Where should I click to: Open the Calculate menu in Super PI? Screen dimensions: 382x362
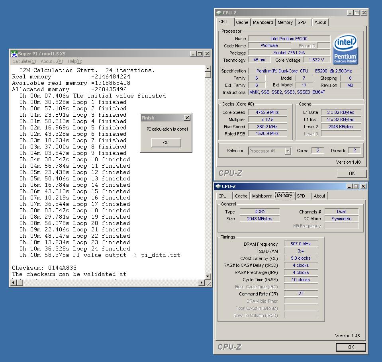coord(24,61)
